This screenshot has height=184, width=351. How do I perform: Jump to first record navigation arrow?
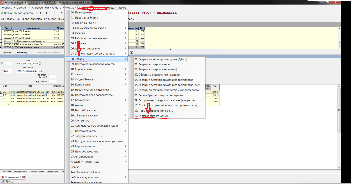tap(37, 13)
